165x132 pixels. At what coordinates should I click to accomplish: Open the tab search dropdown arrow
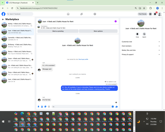click(3, 3)
